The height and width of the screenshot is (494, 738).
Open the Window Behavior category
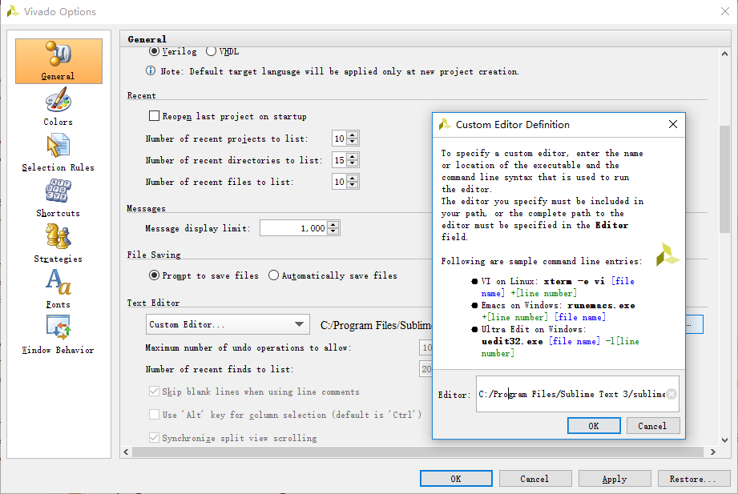[x=58, y=336]
